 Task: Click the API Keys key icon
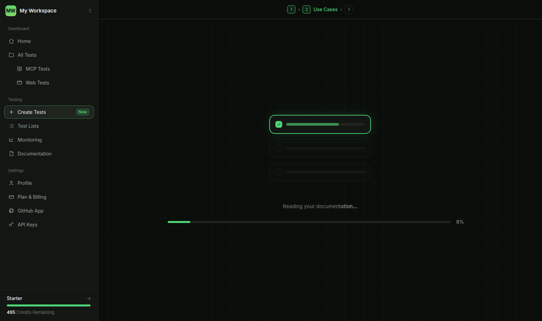tap(11, 225)
